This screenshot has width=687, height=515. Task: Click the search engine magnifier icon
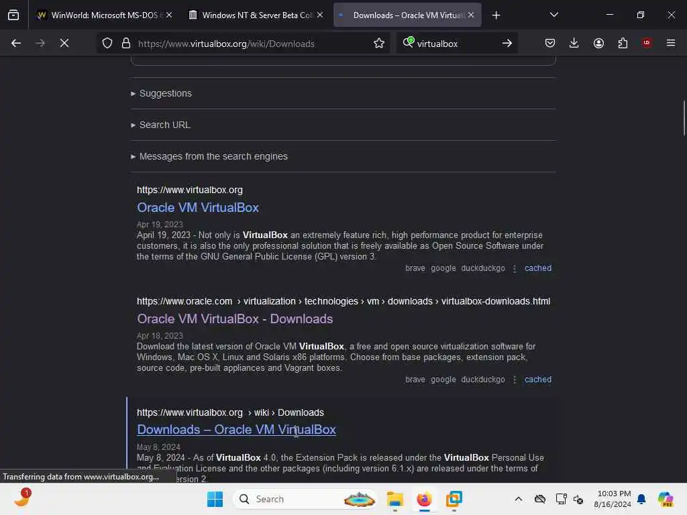(408, 42)
